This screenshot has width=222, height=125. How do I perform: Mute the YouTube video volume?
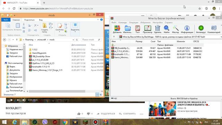tap(24, 100)
